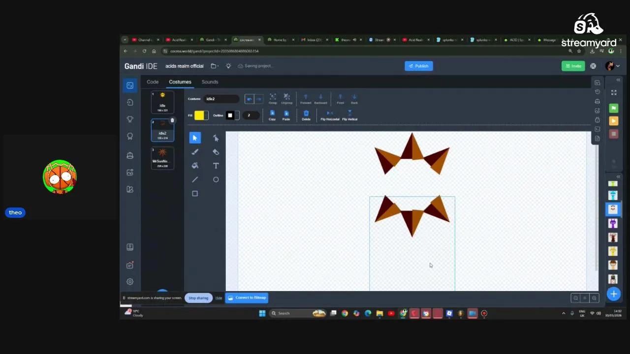Screen dimensions: 630x354
Task: Select the Brush tool
Action: (195, 152)
